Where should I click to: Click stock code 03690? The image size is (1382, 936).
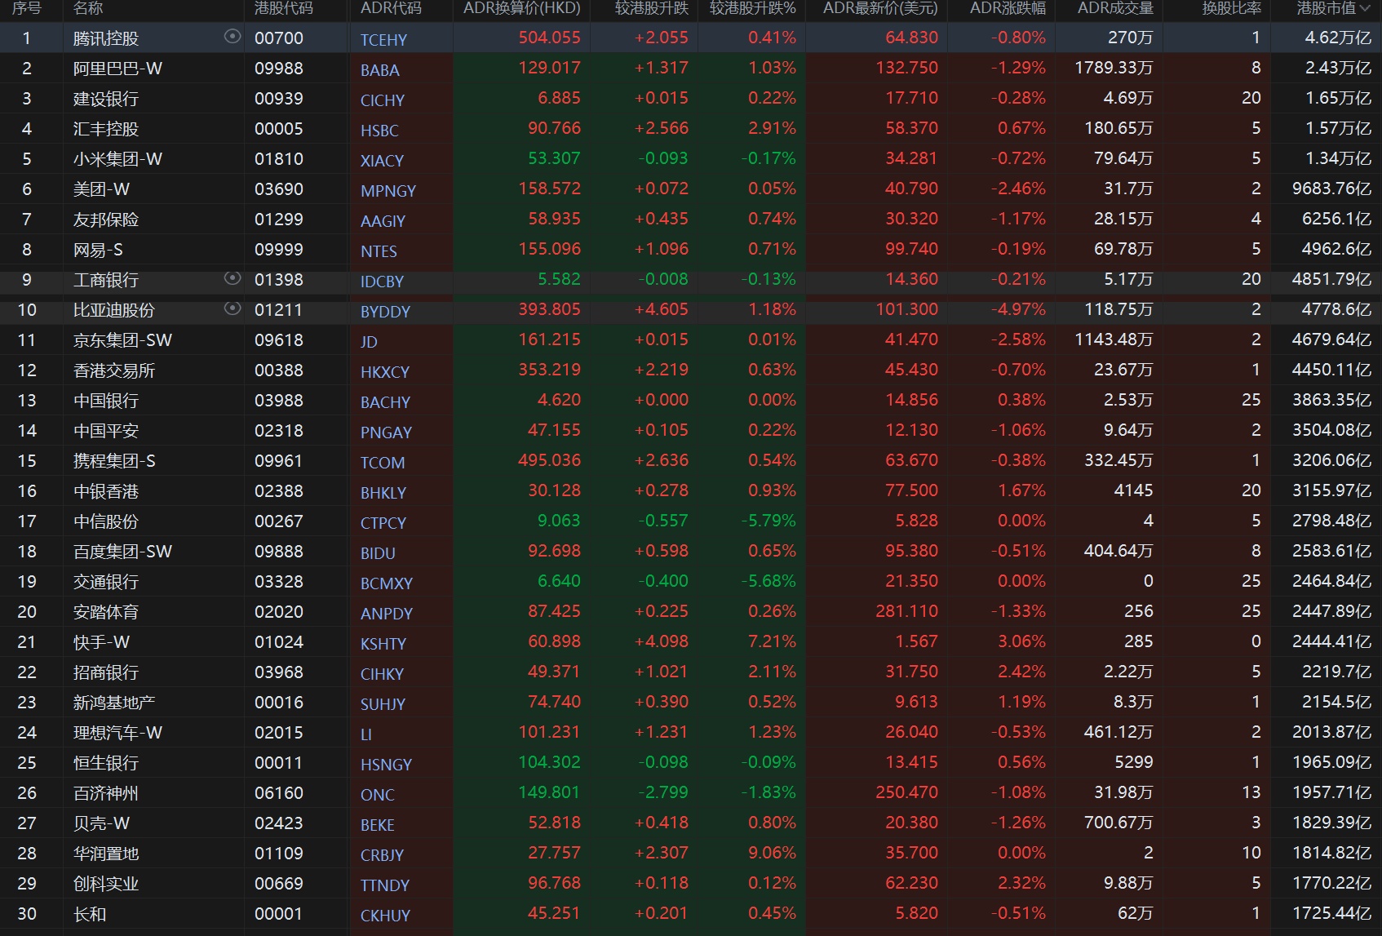click(279, 189)
